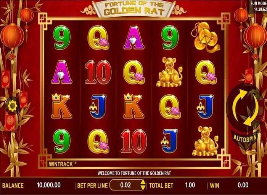Click the Balance value 10,000.00
267x195 pixels.
[x=49, y=185]
